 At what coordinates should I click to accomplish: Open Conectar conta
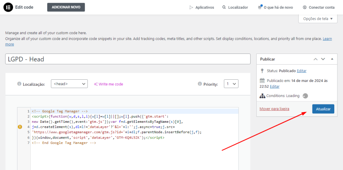pos(319,7)
